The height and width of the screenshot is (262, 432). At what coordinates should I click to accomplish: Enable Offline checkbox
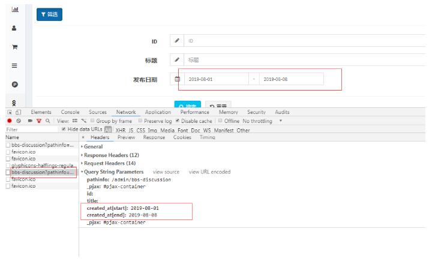click(x=220, y=121)
